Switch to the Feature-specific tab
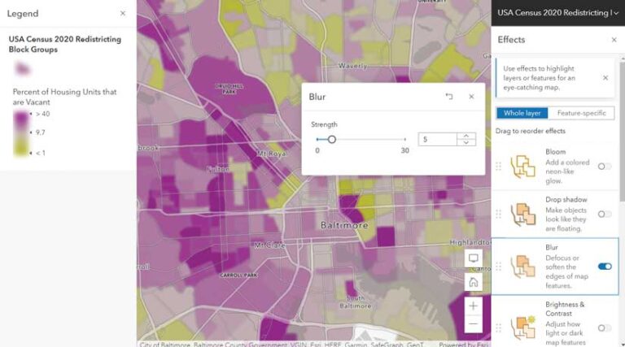This screenshot has width=625, height=347. tap(581, 113)
